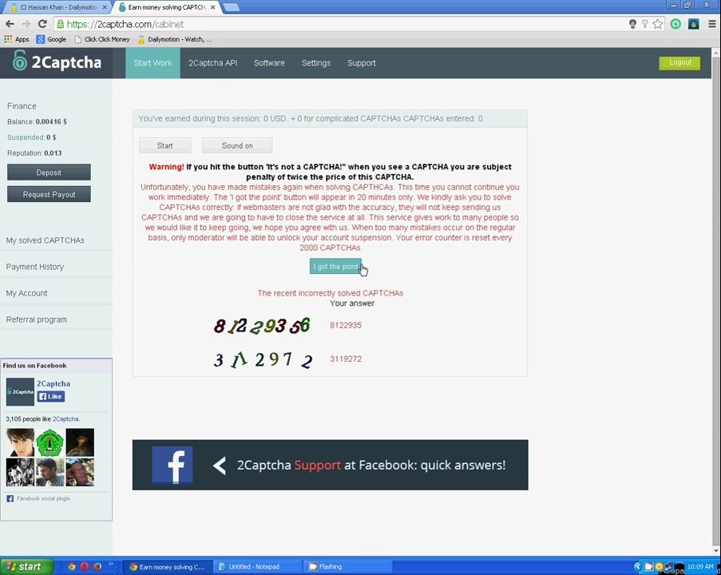The image size is (721, 575).
Task: Open Referral program page
Action: pos(36,319)
